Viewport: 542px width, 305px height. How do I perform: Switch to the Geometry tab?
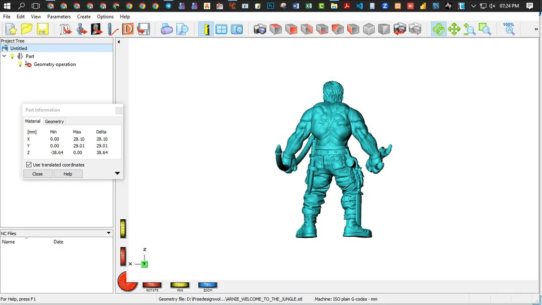coord(54,121)
